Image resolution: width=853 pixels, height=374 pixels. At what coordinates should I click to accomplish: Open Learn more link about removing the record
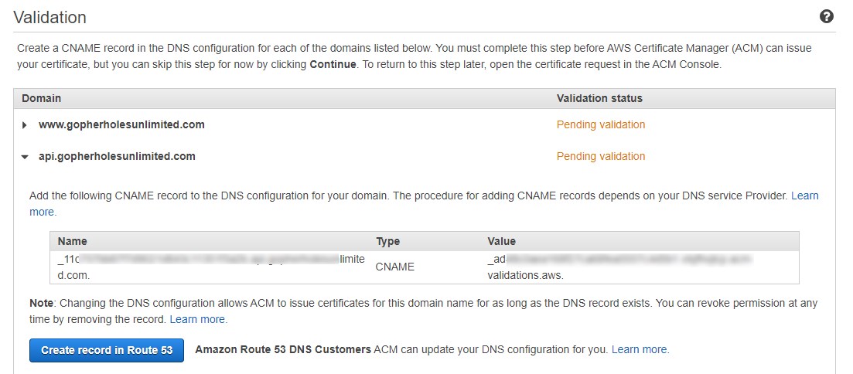(198, 319)
